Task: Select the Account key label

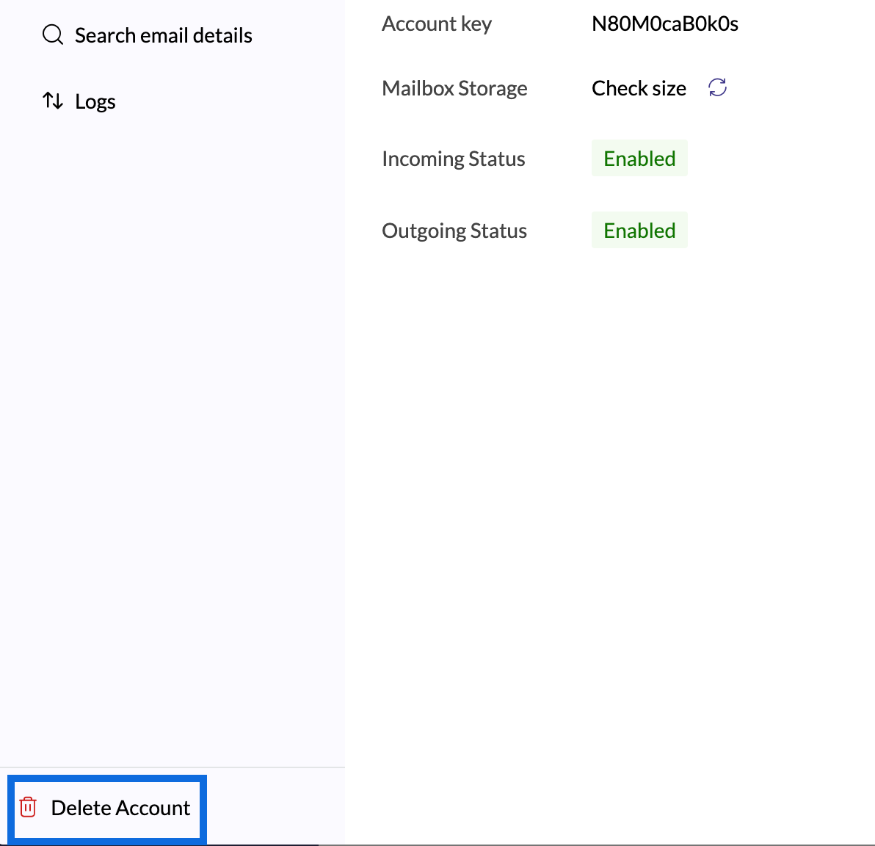Action: point(437,23)
